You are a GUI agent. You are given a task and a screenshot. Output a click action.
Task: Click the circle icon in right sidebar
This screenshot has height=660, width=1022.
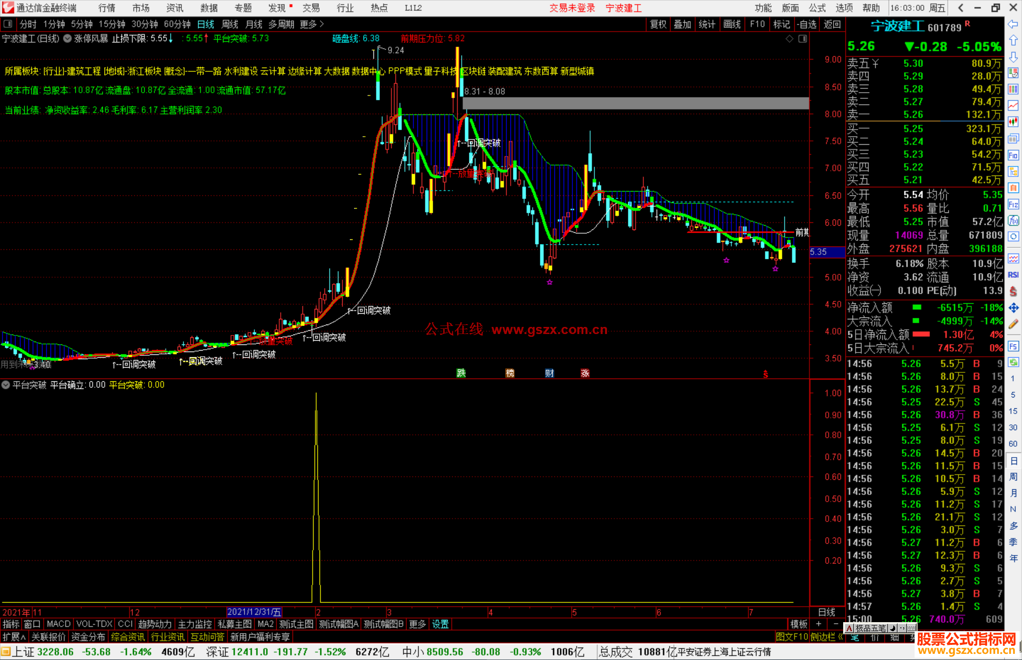click(x=1013, y=237)
